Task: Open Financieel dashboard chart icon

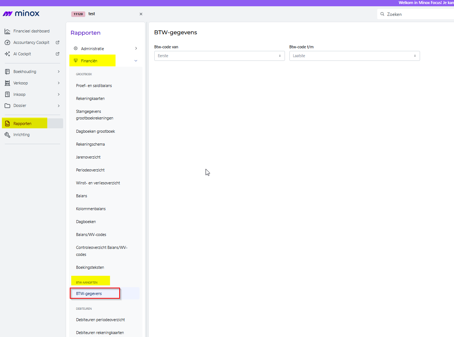Action: [x=7, y=31]
